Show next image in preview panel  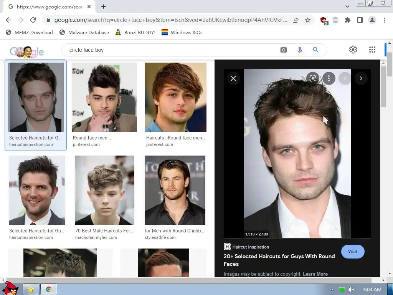coord(361,78)
